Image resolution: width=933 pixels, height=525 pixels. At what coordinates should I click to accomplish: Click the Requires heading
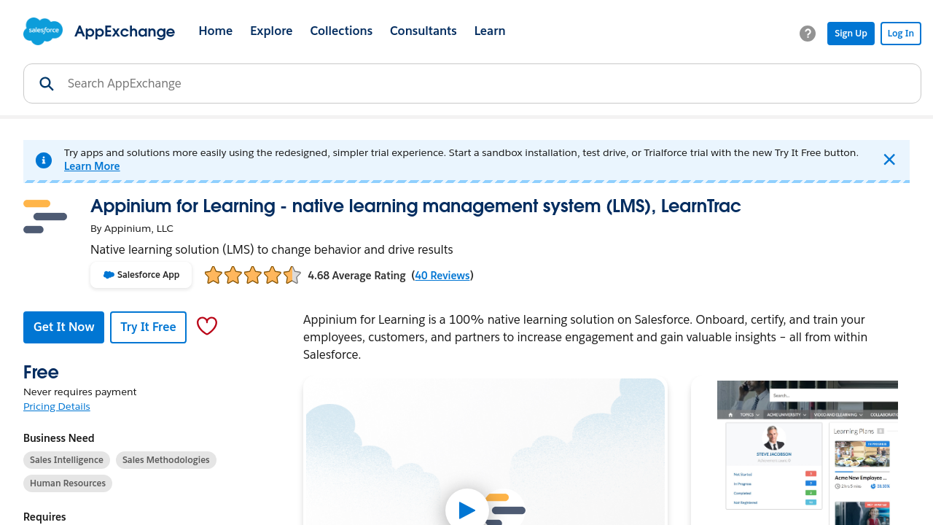click(44, 517)
